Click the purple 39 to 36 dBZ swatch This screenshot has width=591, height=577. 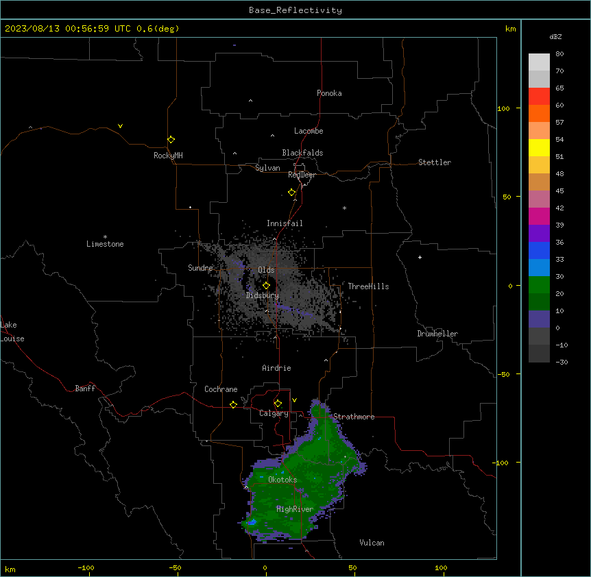click(539, 233)
